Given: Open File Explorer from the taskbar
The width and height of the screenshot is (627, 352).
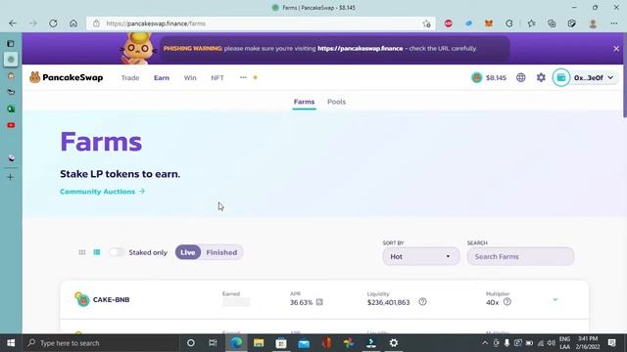Looking at the screenshot, I should 259,343.
